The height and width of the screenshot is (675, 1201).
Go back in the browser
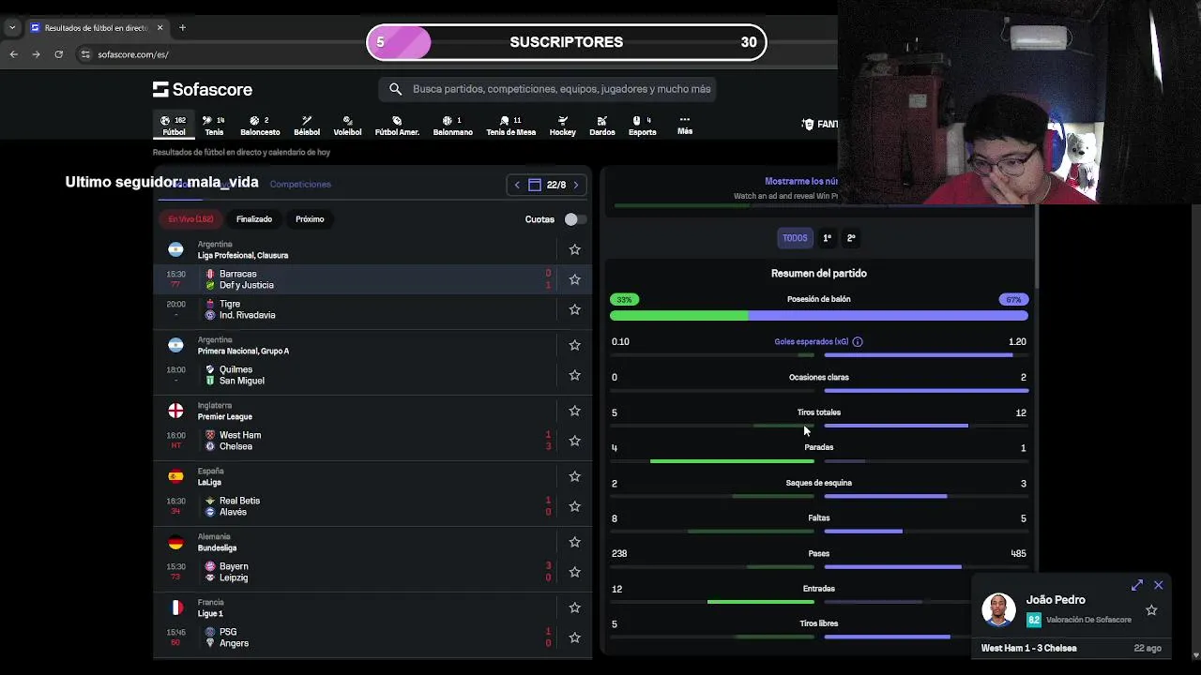pyautogui.click(x=14, y=54)
